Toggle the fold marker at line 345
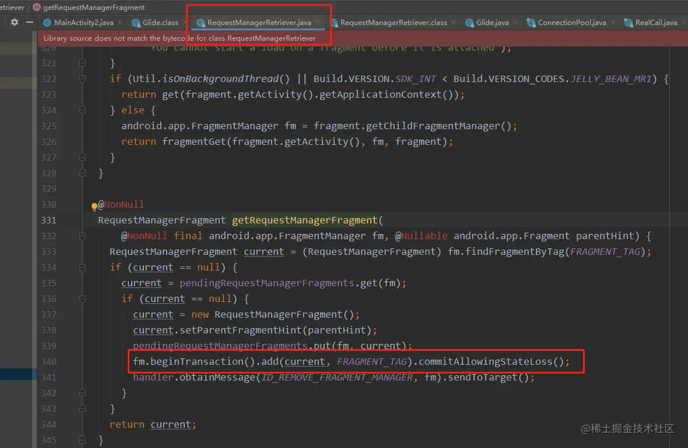 [x=82, y=440]
